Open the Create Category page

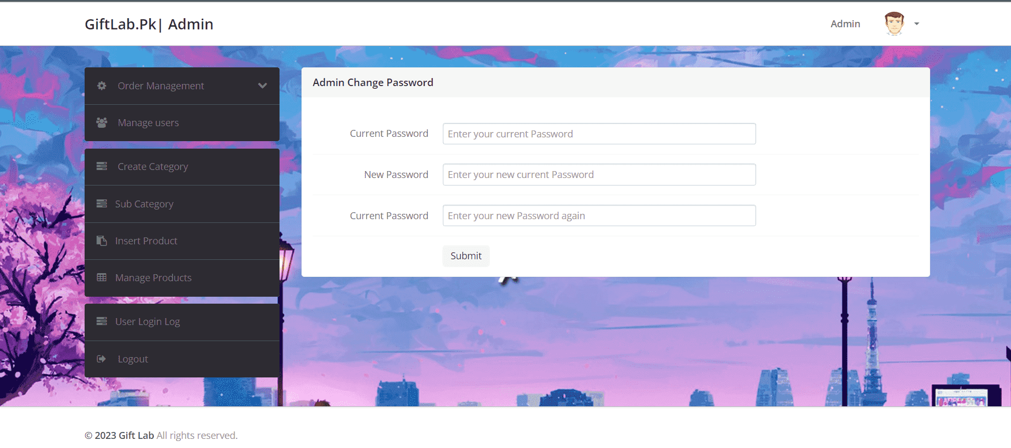coord(182,167)
